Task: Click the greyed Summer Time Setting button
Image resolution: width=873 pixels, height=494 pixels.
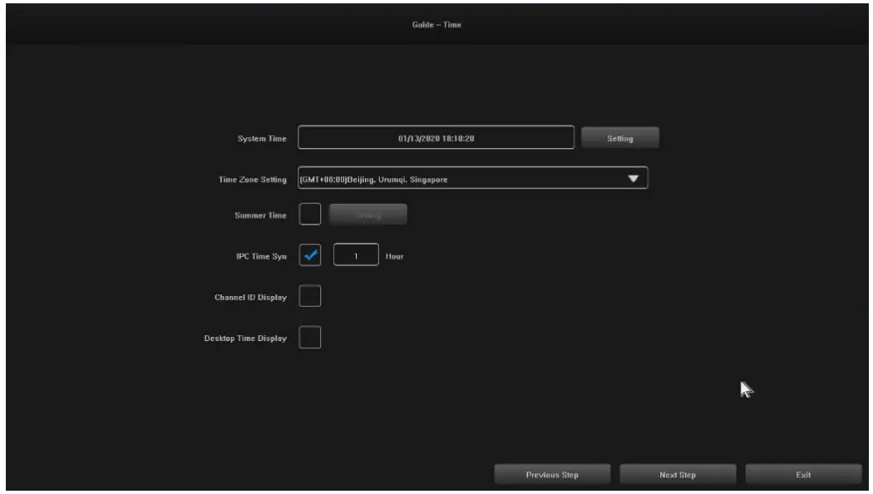Action: coord(367,215)
